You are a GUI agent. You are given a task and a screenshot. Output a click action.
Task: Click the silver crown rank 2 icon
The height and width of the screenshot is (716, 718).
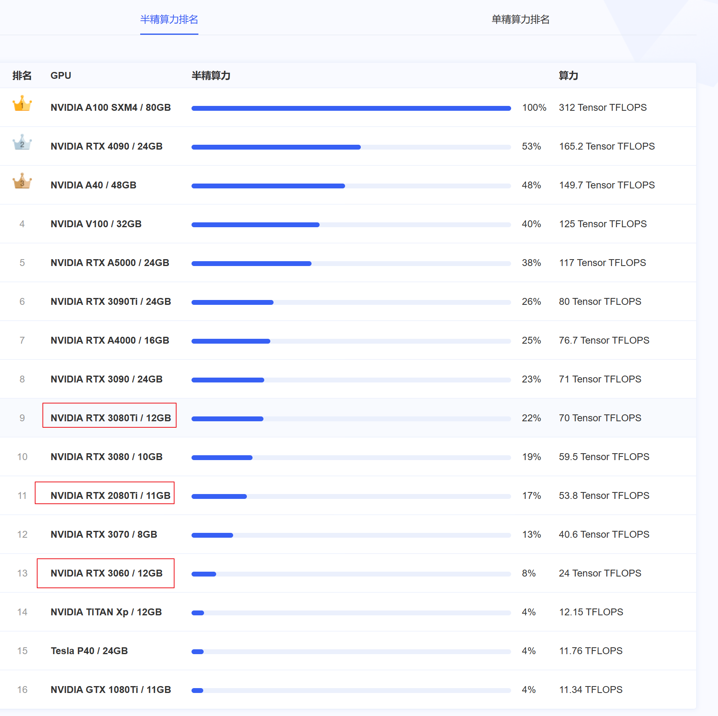coord(22,142)
